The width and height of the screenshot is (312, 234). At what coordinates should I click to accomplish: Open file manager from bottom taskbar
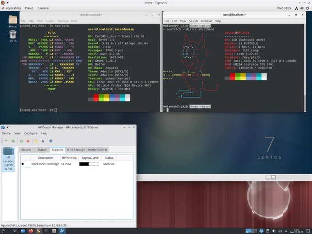point(23,231)
